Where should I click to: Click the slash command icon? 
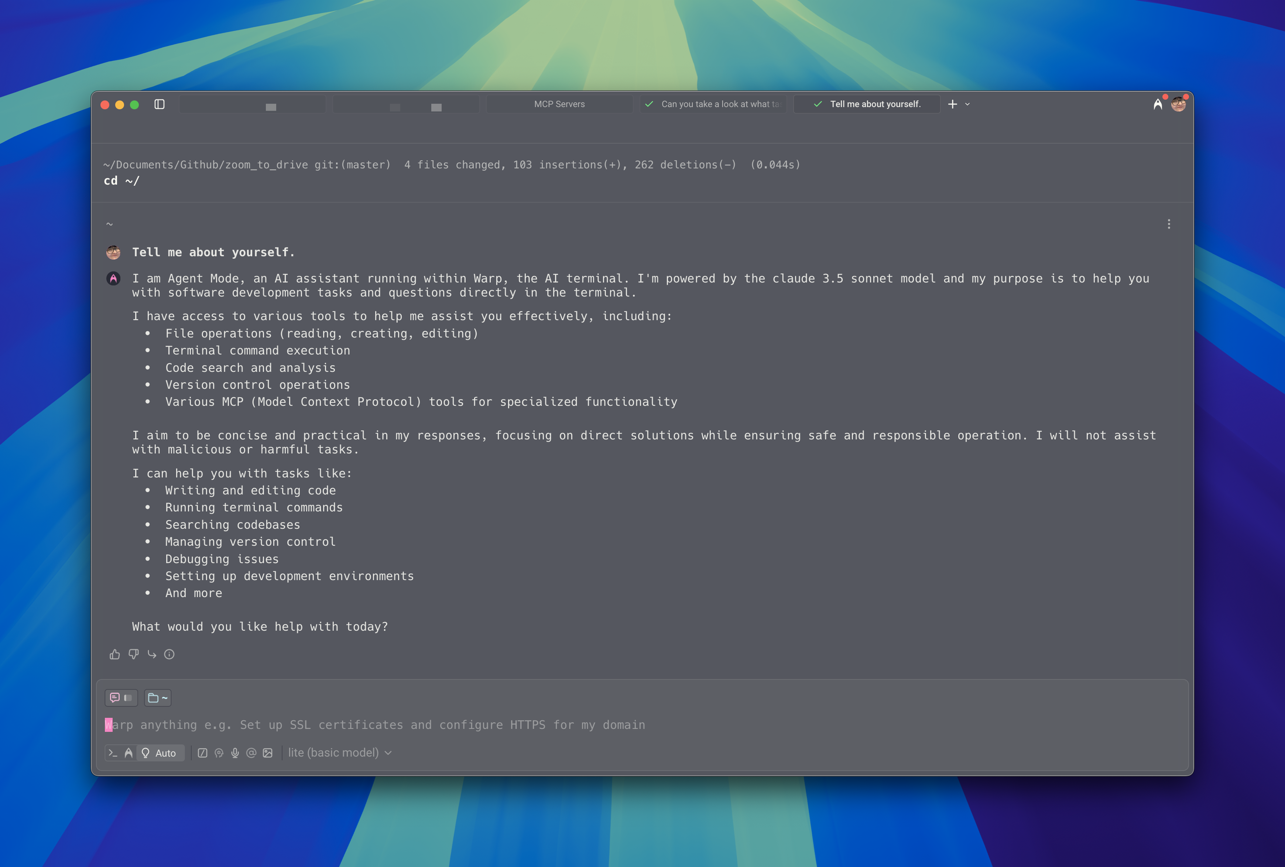pos(202,753)
